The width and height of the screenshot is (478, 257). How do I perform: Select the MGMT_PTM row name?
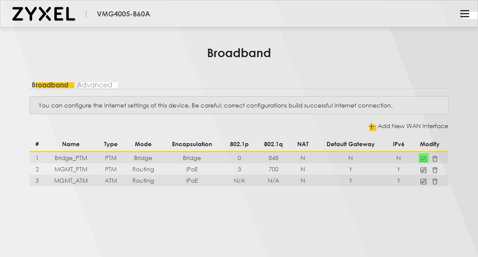tap(71, 169)
